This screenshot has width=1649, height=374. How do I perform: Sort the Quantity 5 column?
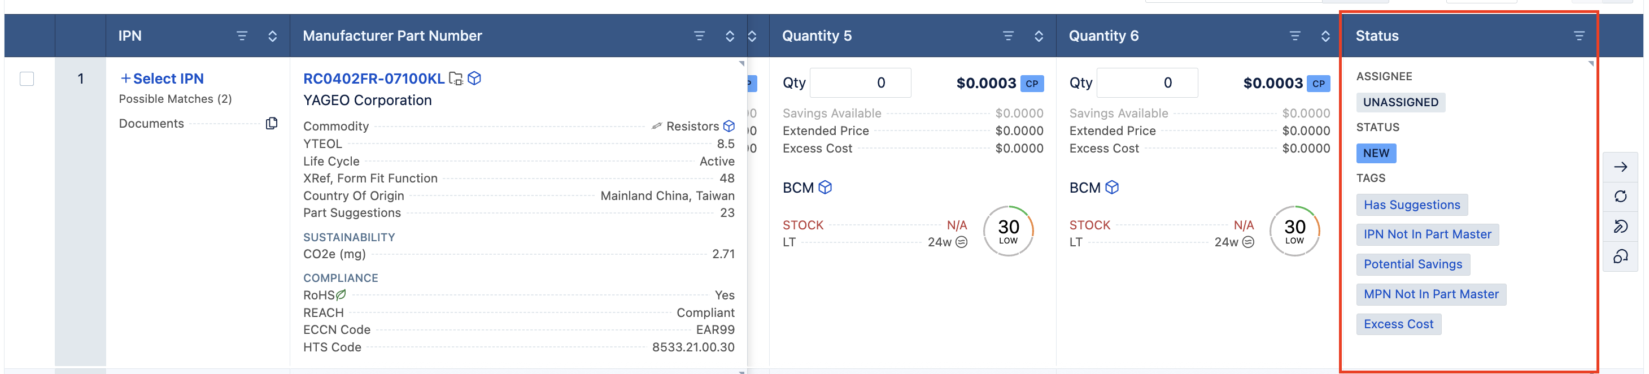tap(1039, 36)
